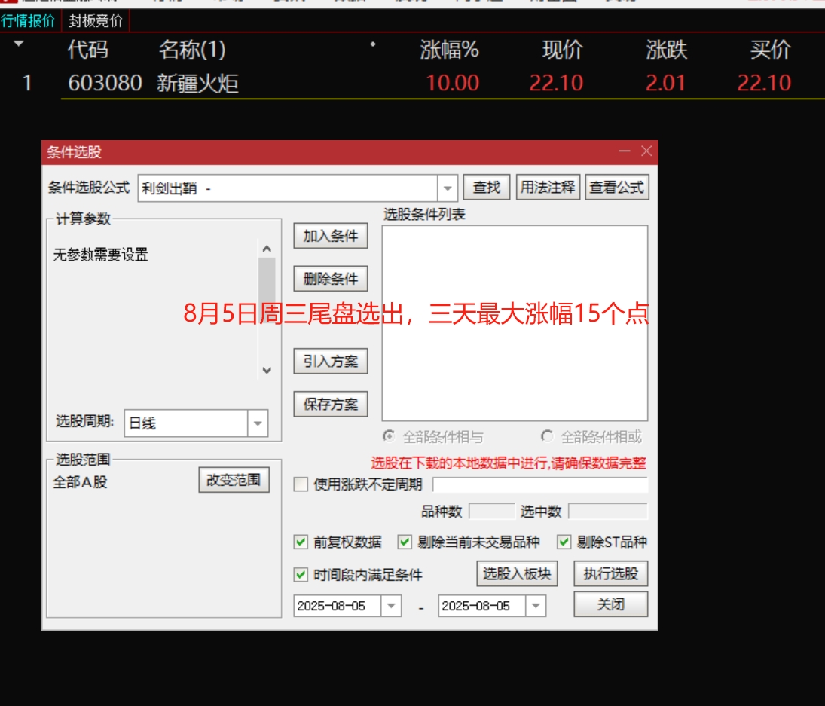
Task: Sort by the 买价 column header
Action: click(x=770, y=50)
